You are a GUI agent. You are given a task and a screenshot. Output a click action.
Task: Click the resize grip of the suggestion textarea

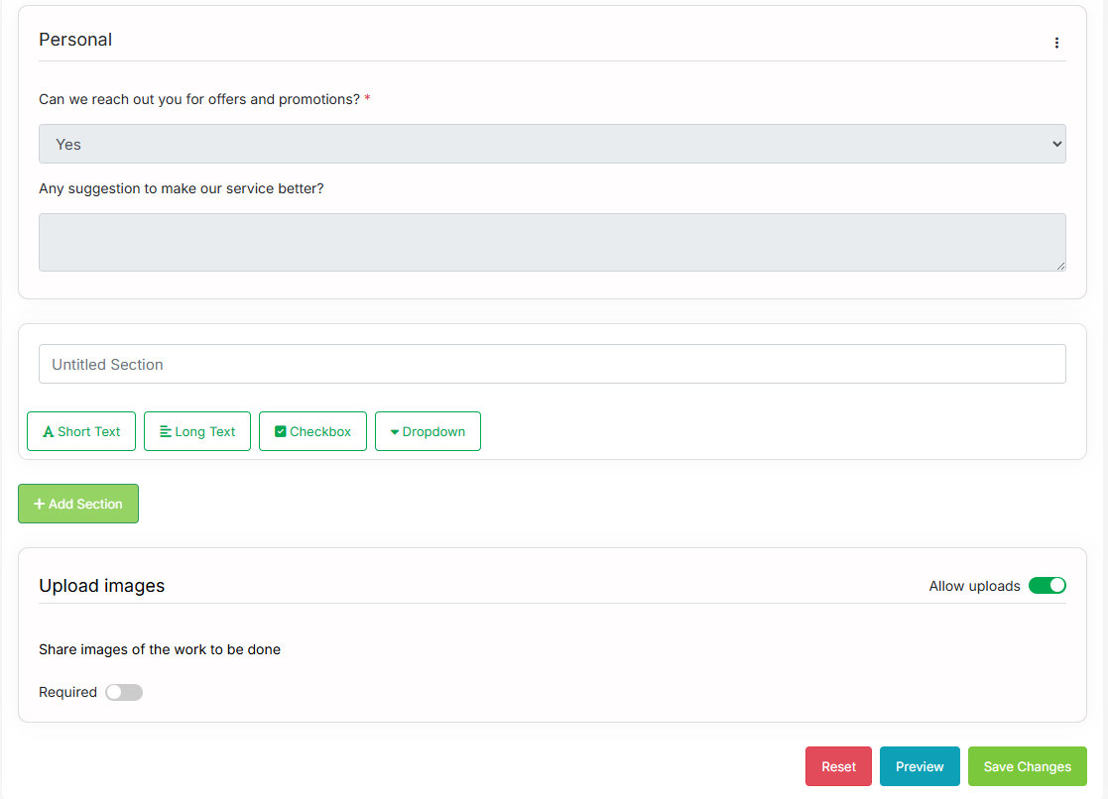(x=1061, y=268)
